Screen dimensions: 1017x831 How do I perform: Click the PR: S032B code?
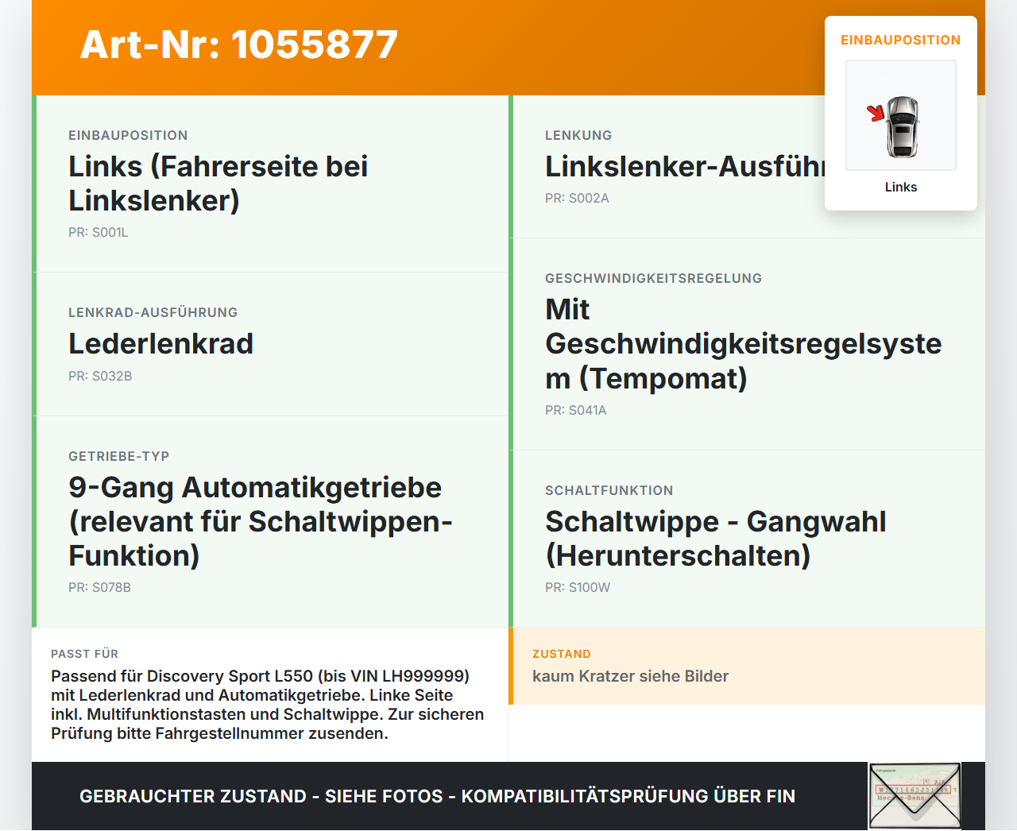pos(100,376)
